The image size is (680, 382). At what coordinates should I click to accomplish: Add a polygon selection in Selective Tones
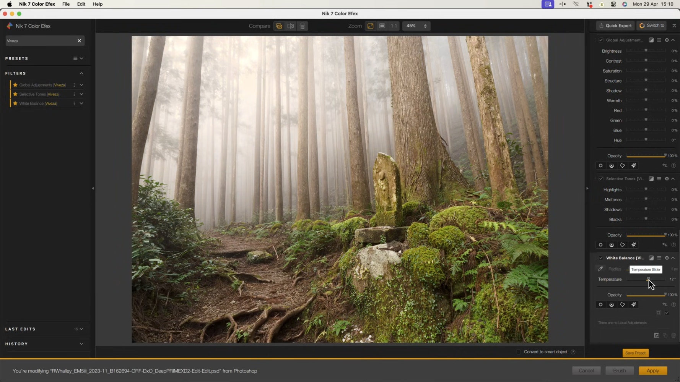pyautogui.click(x=623, y=245)
